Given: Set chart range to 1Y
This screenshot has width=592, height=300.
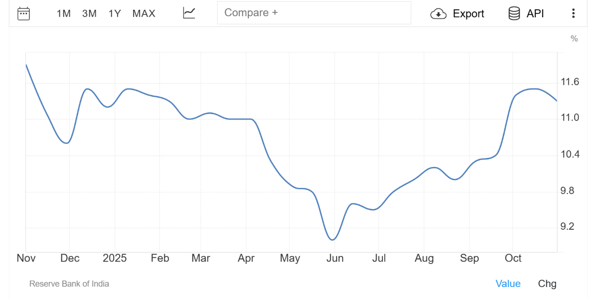Looking at the screenshot, I should point(115,14).
